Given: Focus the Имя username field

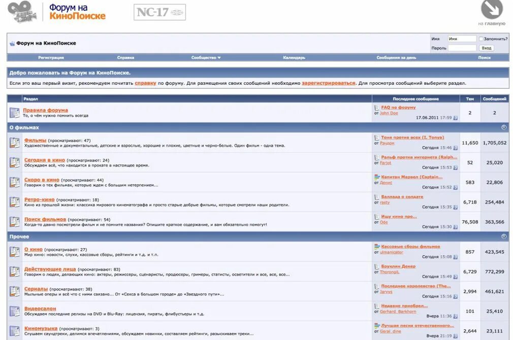Looking at the screenshot, I should (x=462, y=39).
